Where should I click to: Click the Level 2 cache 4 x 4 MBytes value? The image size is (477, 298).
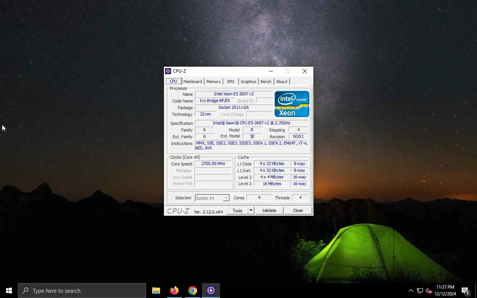click(x=272, y=177)
